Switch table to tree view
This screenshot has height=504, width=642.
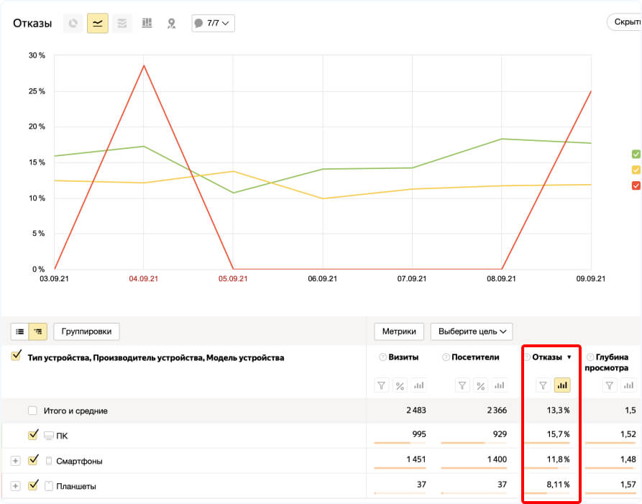(x=37, y=331)
